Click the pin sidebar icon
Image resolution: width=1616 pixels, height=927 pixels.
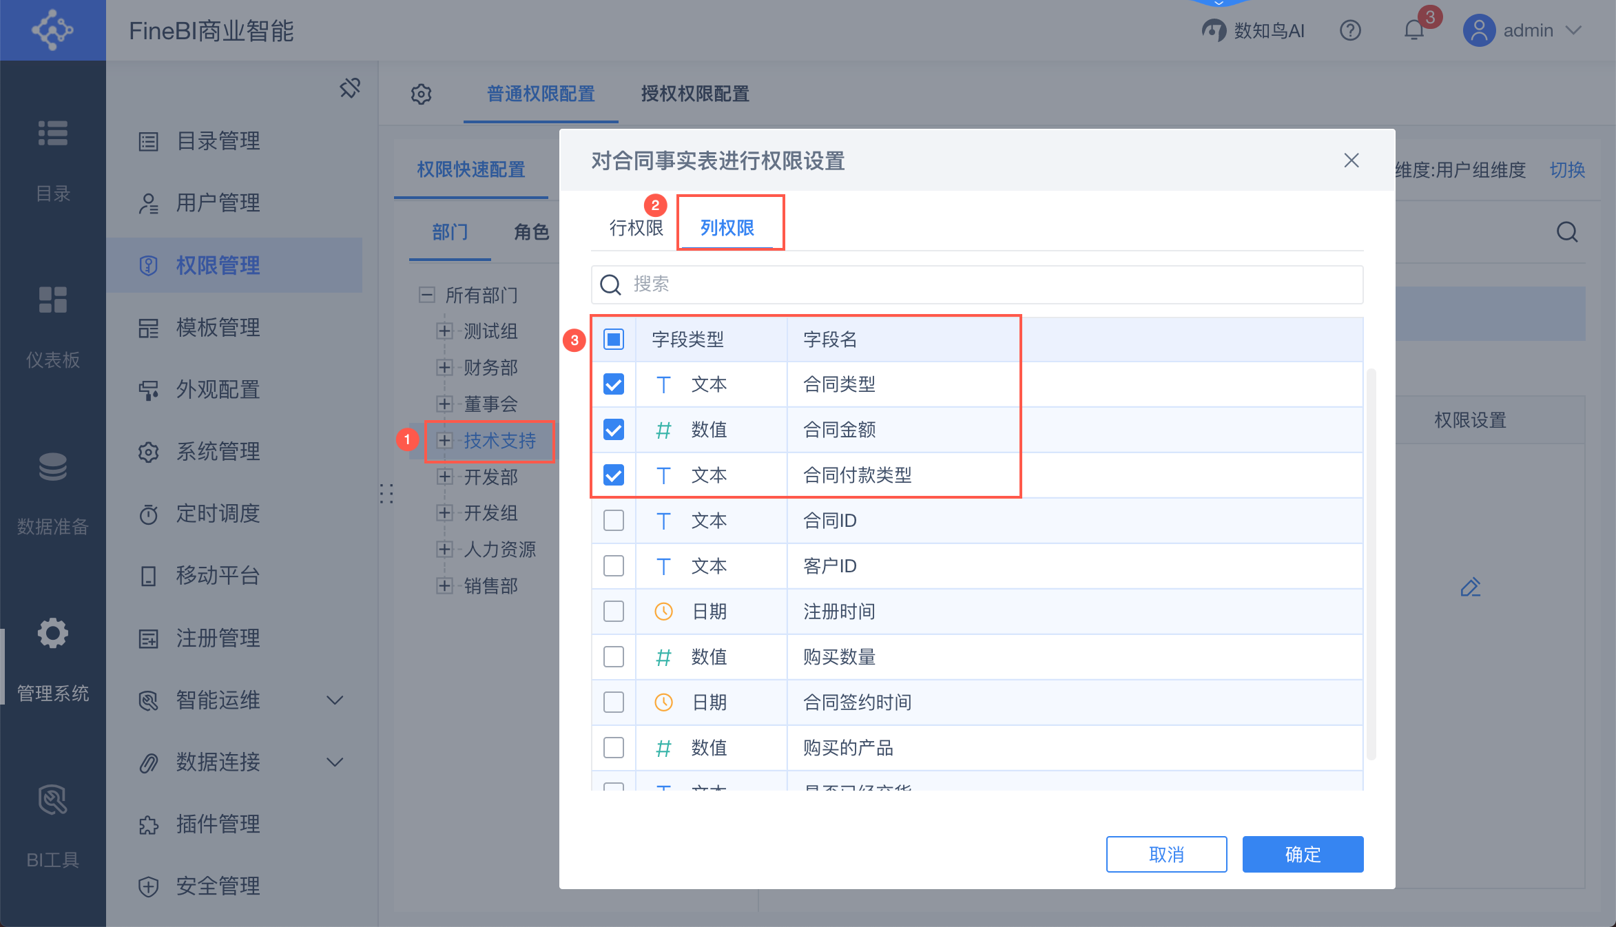click(350, 88)
